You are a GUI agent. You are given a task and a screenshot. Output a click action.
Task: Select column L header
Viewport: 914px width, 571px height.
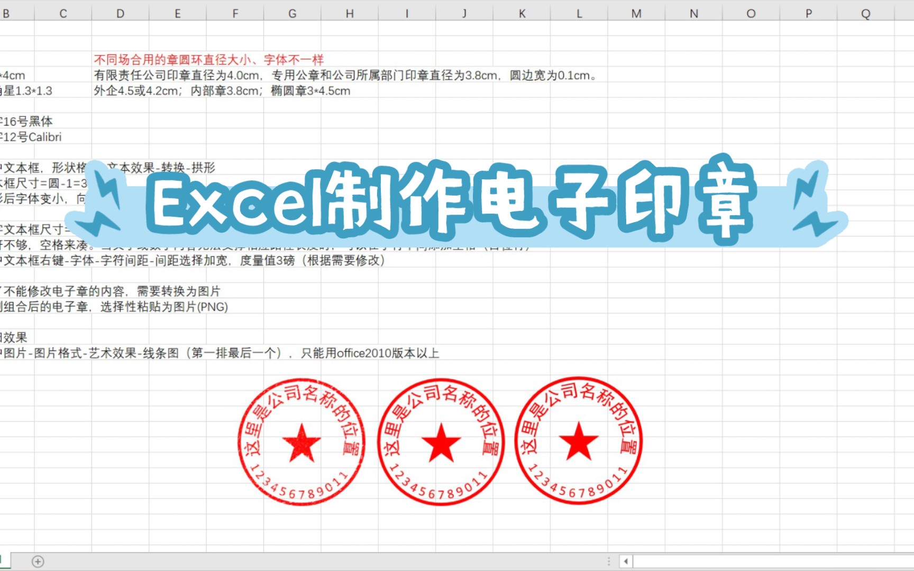(x=579, y=13)
